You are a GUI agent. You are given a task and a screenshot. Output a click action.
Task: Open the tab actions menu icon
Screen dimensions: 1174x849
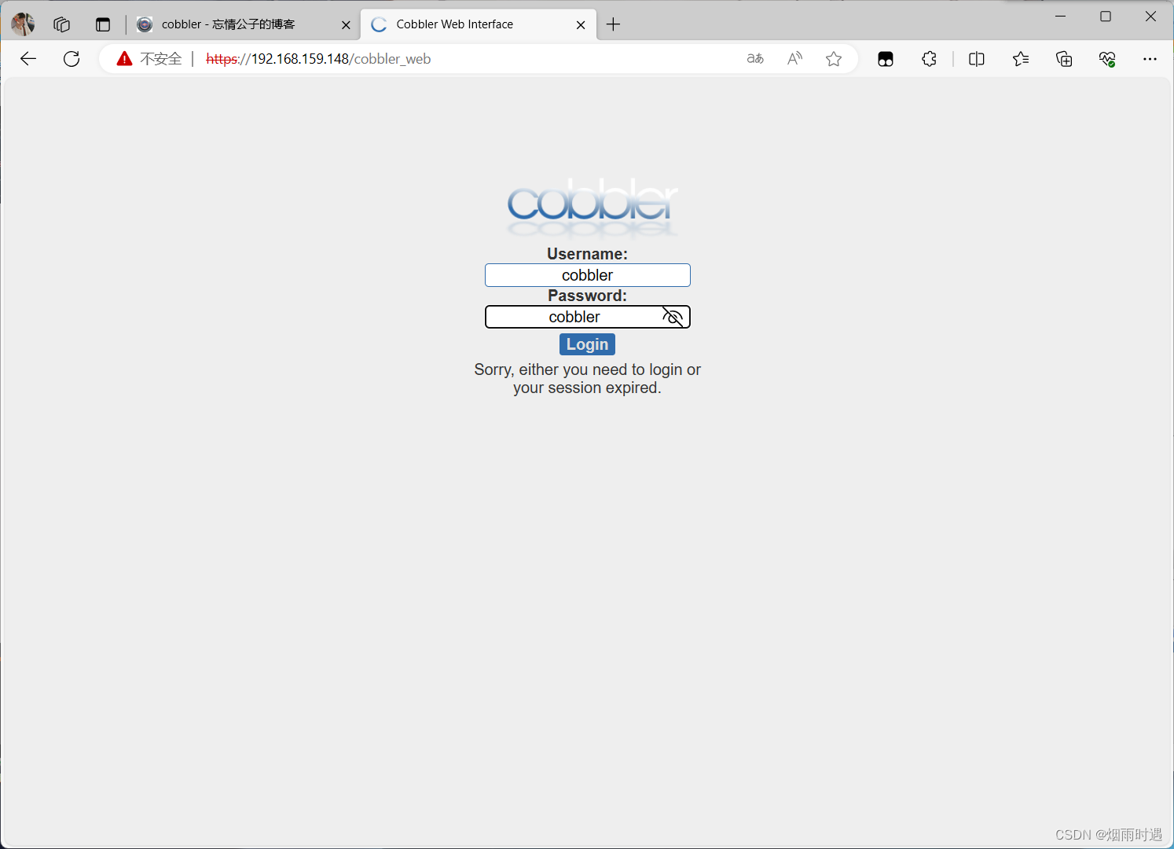tap(103, 24)
